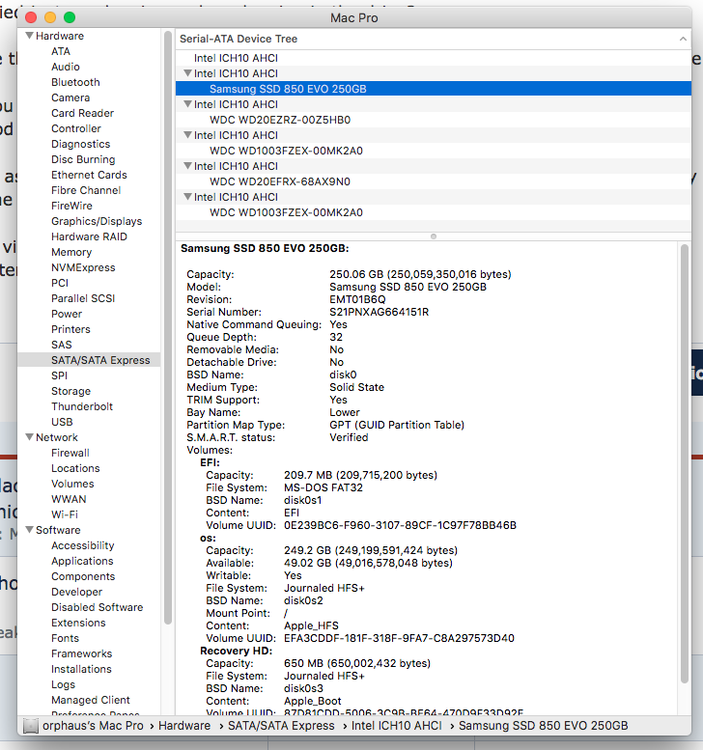
Task: Select the topmost Intel ICH10 AHCI row
Action: pyautogui.click(x=433, y=58)
